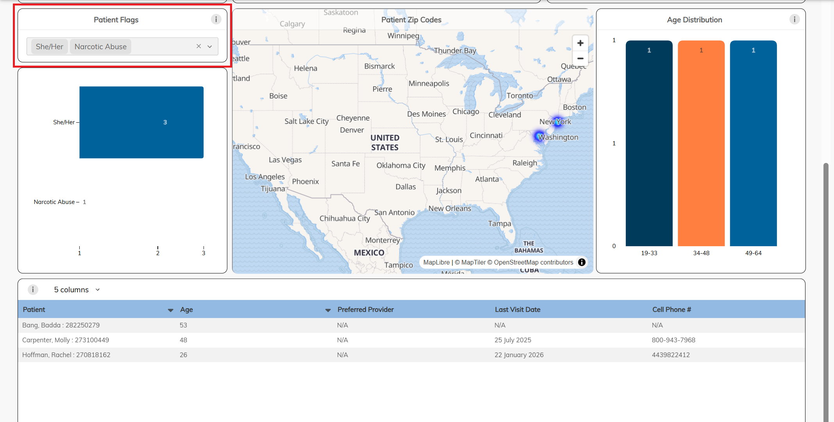Click the map attribution info icon
Screen dimensions: 834x422
click(581, 262)
